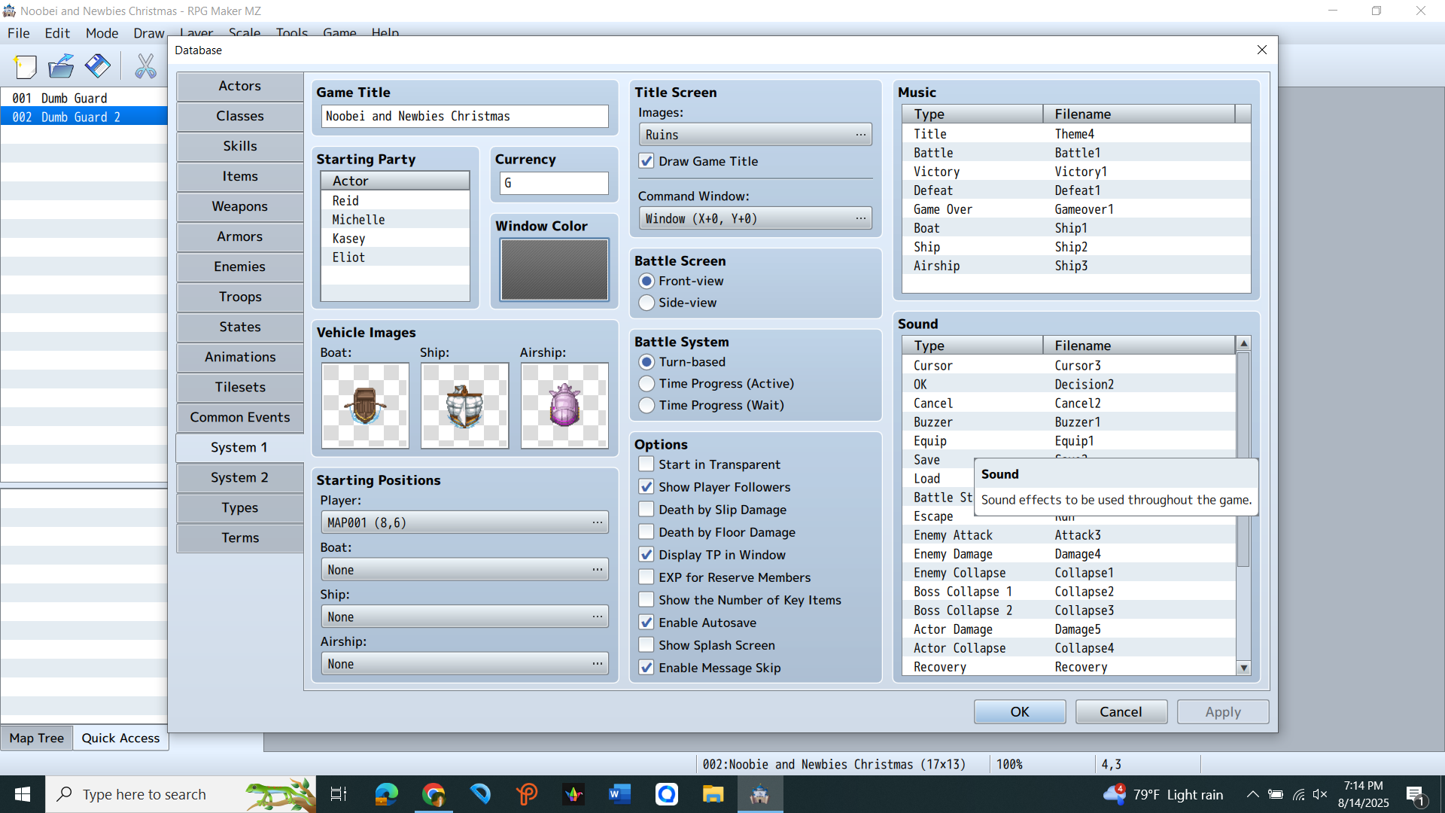Image resolution: width=1445 pixels, height=813 pixels.
Task: Click the Cut scissors toolbar icon
Action: click(x=145, y=67)
